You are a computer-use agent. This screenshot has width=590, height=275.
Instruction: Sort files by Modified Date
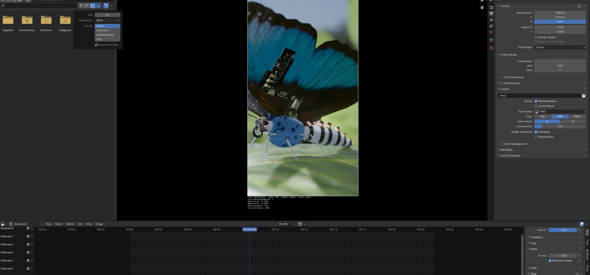pos(107,35)
